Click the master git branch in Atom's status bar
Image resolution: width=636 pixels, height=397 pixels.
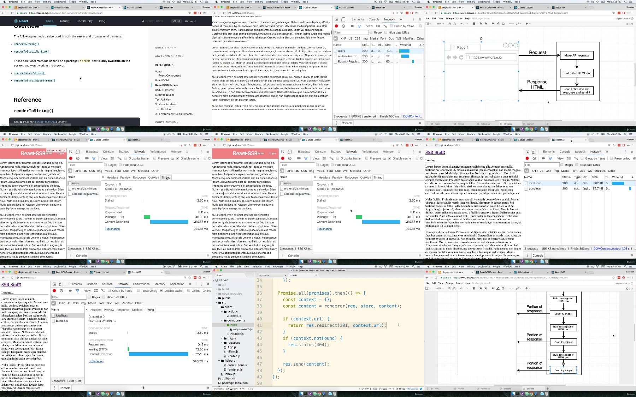coord(383,389)
